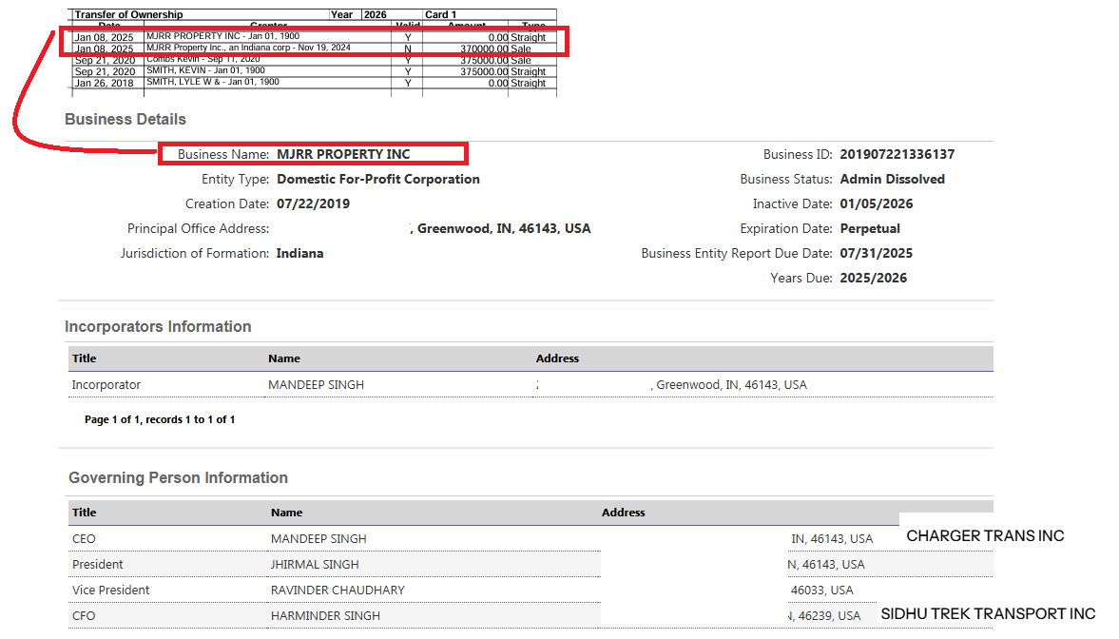
Task: Click Business Status Admin Dissolved value
Action: [892, 179]
